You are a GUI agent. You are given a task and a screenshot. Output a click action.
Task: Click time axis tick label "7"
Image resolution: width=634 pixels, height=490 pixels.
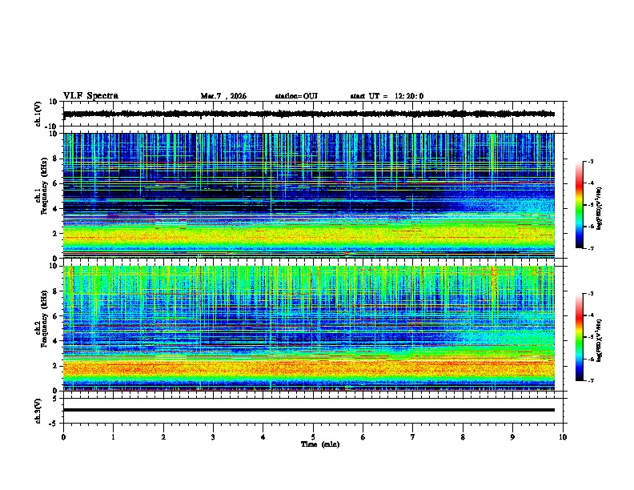tap(413, 437)
